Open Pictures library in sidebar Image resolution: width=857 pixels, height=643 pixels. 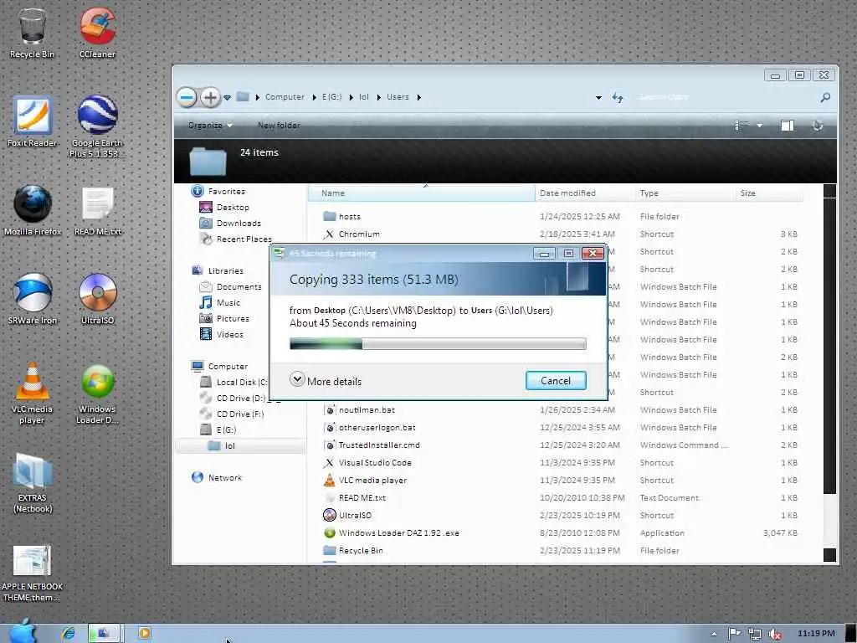224,318
